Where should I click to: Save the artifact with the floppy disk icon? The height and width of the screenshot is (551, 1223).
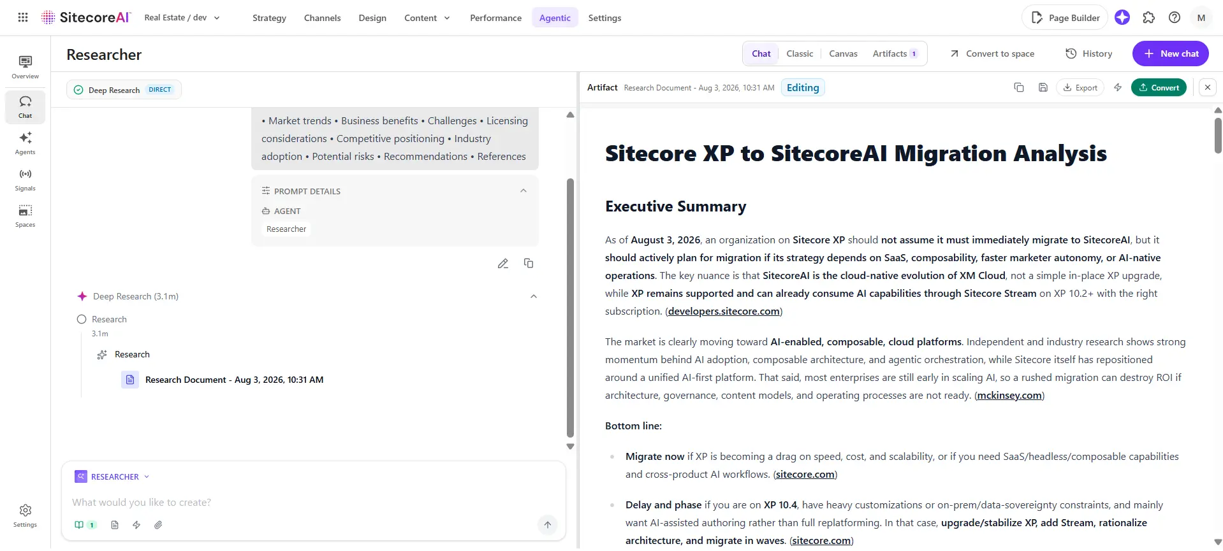point(1043,87)
